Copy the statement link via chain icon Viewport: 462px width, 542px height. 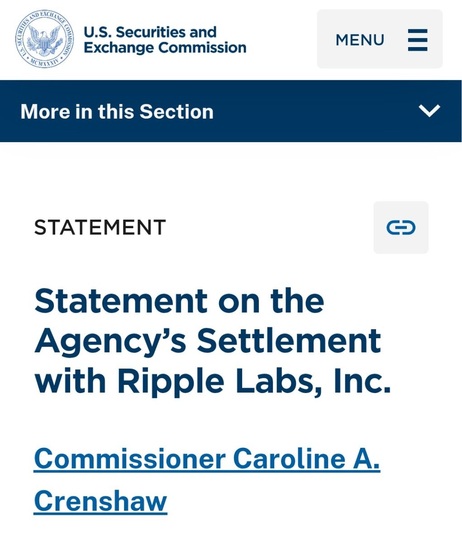coord(400,227)
